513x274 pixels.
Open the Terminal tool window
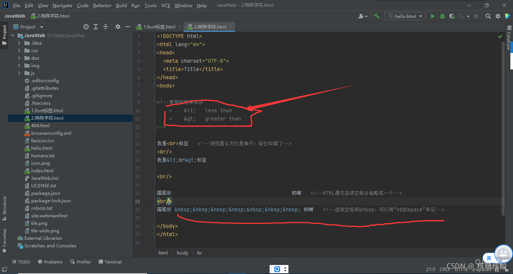tap(110, 262)
